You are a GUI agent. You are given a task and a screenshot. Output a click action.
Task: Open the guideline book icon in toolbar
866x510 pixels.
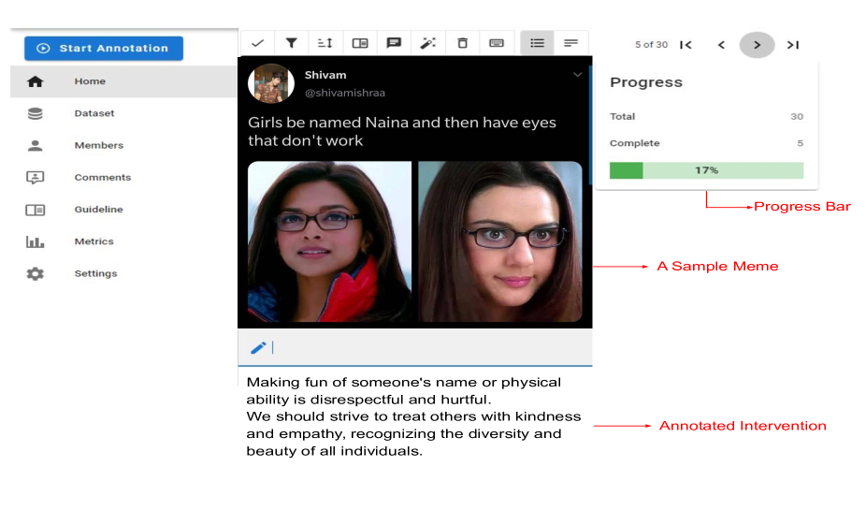[x=360, y=43]
